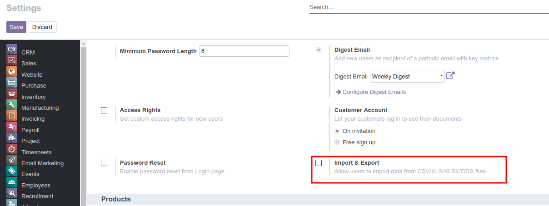Open external link icon beside Digest Email
This screenshot has width=549, height=206.
(x=450, y=76)
